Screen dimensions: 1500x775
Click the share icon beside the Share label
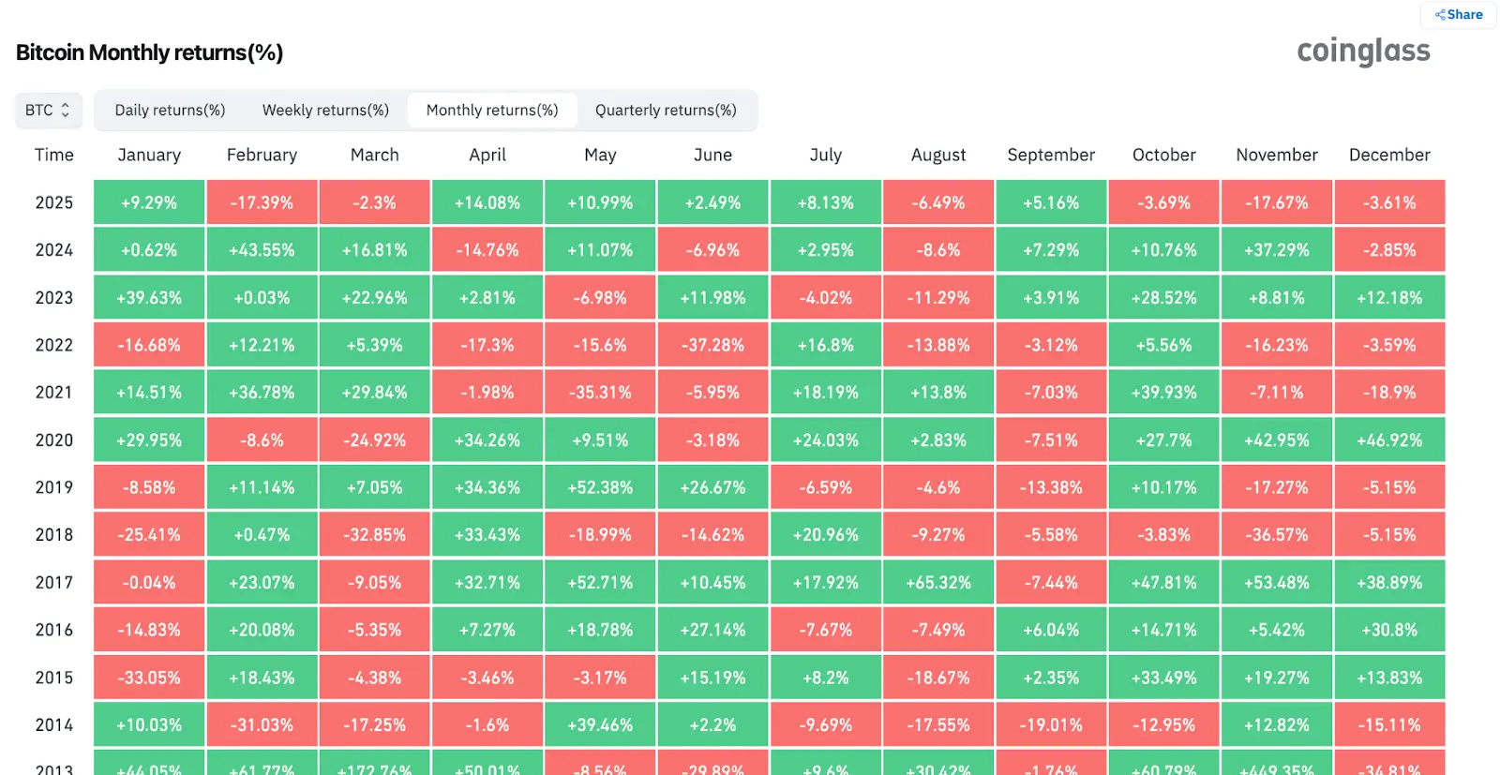[1439, 15]
